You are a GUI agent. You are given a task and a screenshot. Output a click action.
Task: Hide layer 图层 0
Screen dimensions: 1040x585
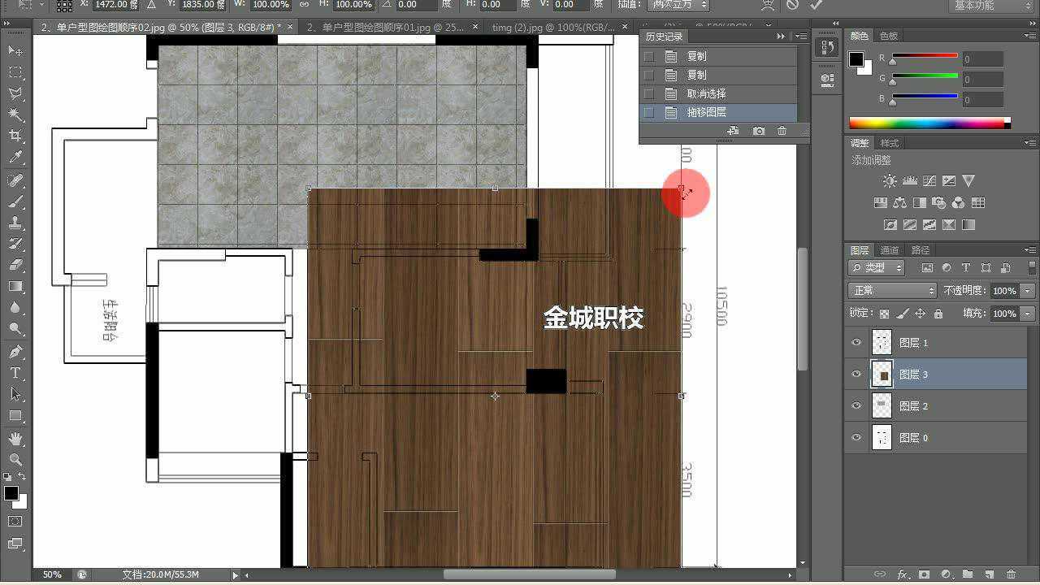coord(856,438)
